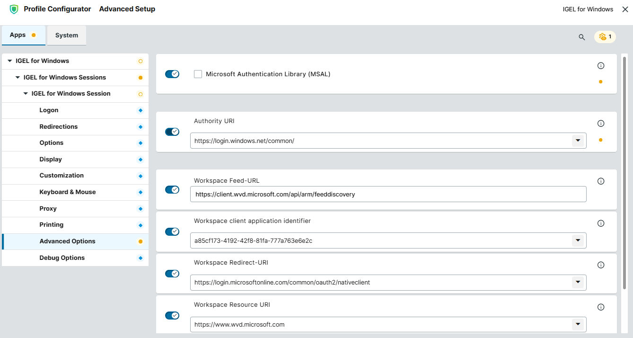This screenshot has height=338, width=633.
Task: Click the blue diamond icon beside Logon
Action: pos(140,110)
